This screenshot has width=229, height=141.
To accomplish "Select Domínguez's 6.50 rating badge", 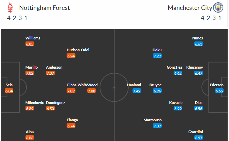I will pos(50,108).
